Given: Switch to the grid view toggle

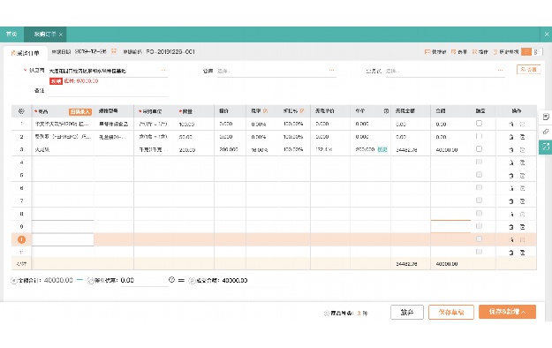Looking at the screenshot, I should tap(537, 52).
